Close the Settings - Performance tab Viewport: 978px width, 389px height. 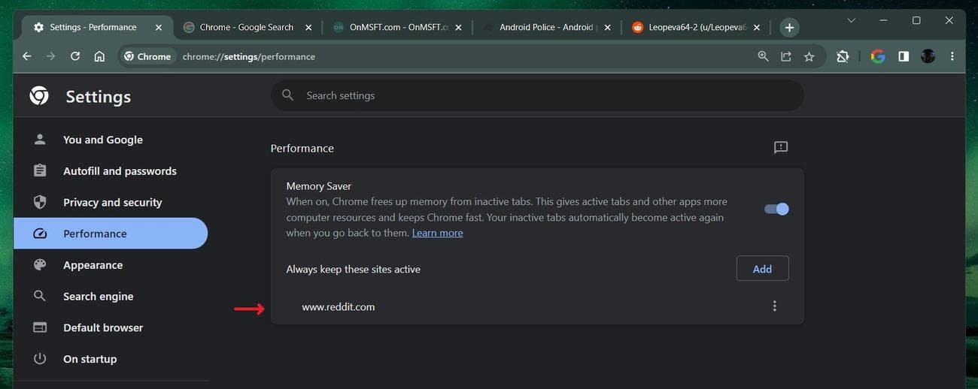pos(158,28)
